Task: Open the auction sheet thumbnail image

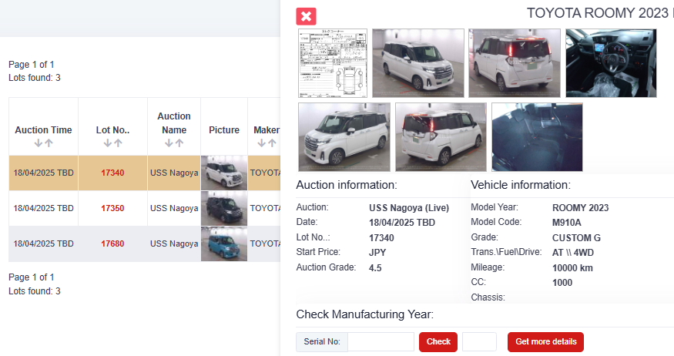Action: (333, 63)
